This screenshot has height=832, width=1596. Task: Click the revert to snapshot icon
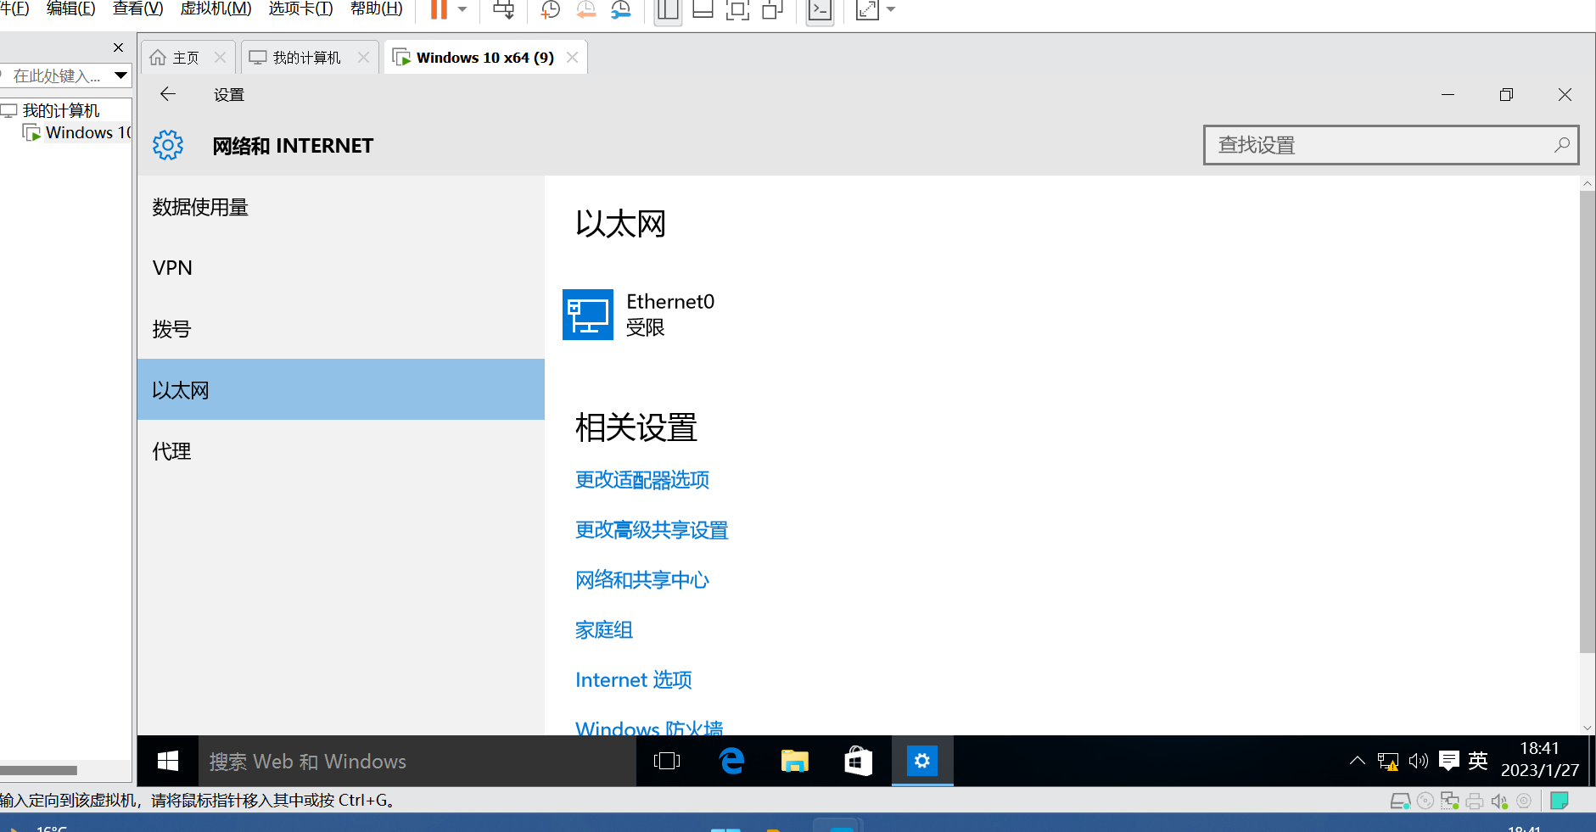(x=585, y=9)
